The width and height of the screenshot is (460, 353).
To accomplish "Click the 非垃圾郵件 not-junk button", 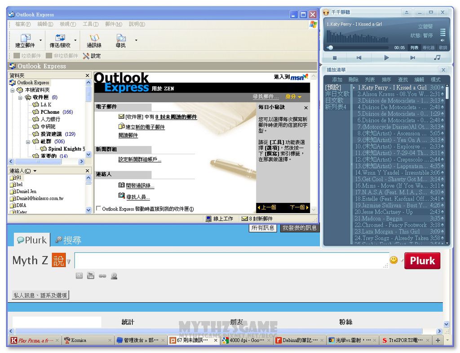I will (62, 56).
